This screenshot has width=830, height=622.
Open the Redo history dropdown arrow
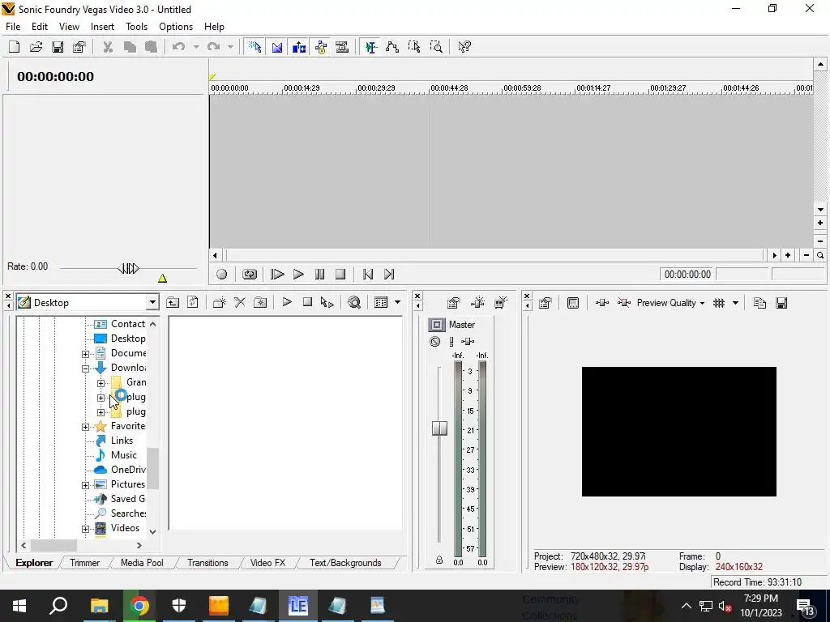pos(230,47)
